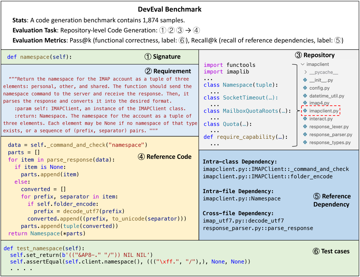Screen dimensions: 360x277
Task: Click the file icon for response_lexer.py
Action: 305,127
